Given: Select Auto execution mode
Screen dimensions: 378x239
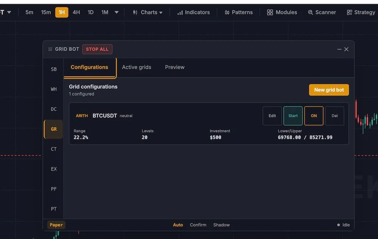Looking at the screenshot, I should click(x=178, y=225).
